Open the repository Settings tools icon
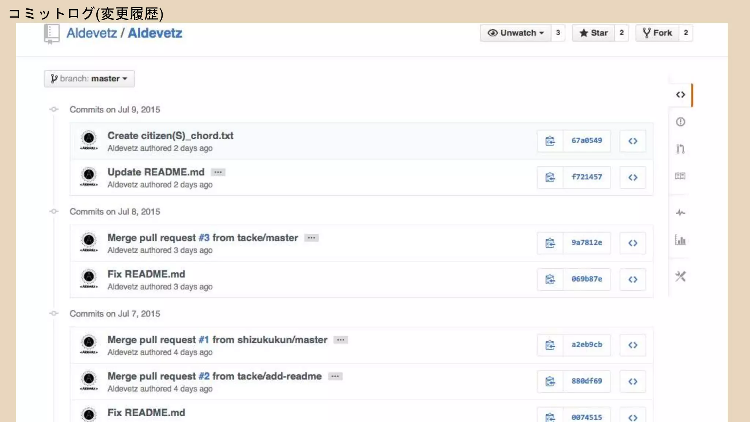This screenshot has width=750, height=422. (680, 277)
